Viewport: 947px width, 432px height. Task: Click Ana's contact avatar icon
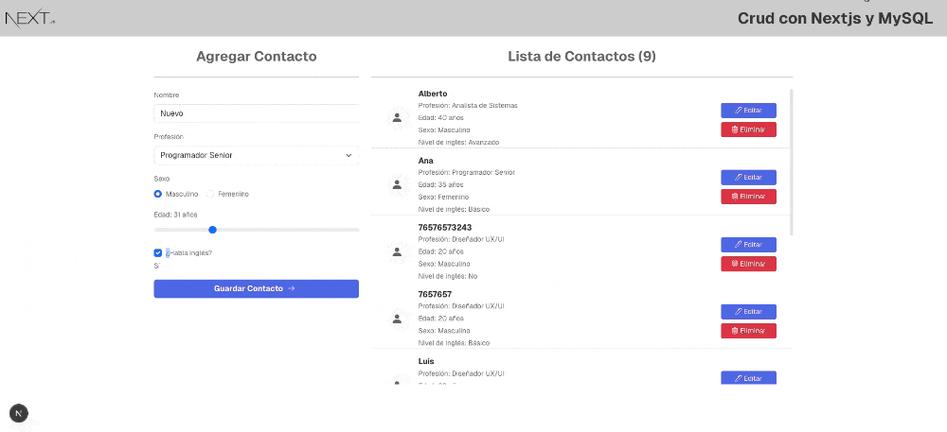click(397, 185)
